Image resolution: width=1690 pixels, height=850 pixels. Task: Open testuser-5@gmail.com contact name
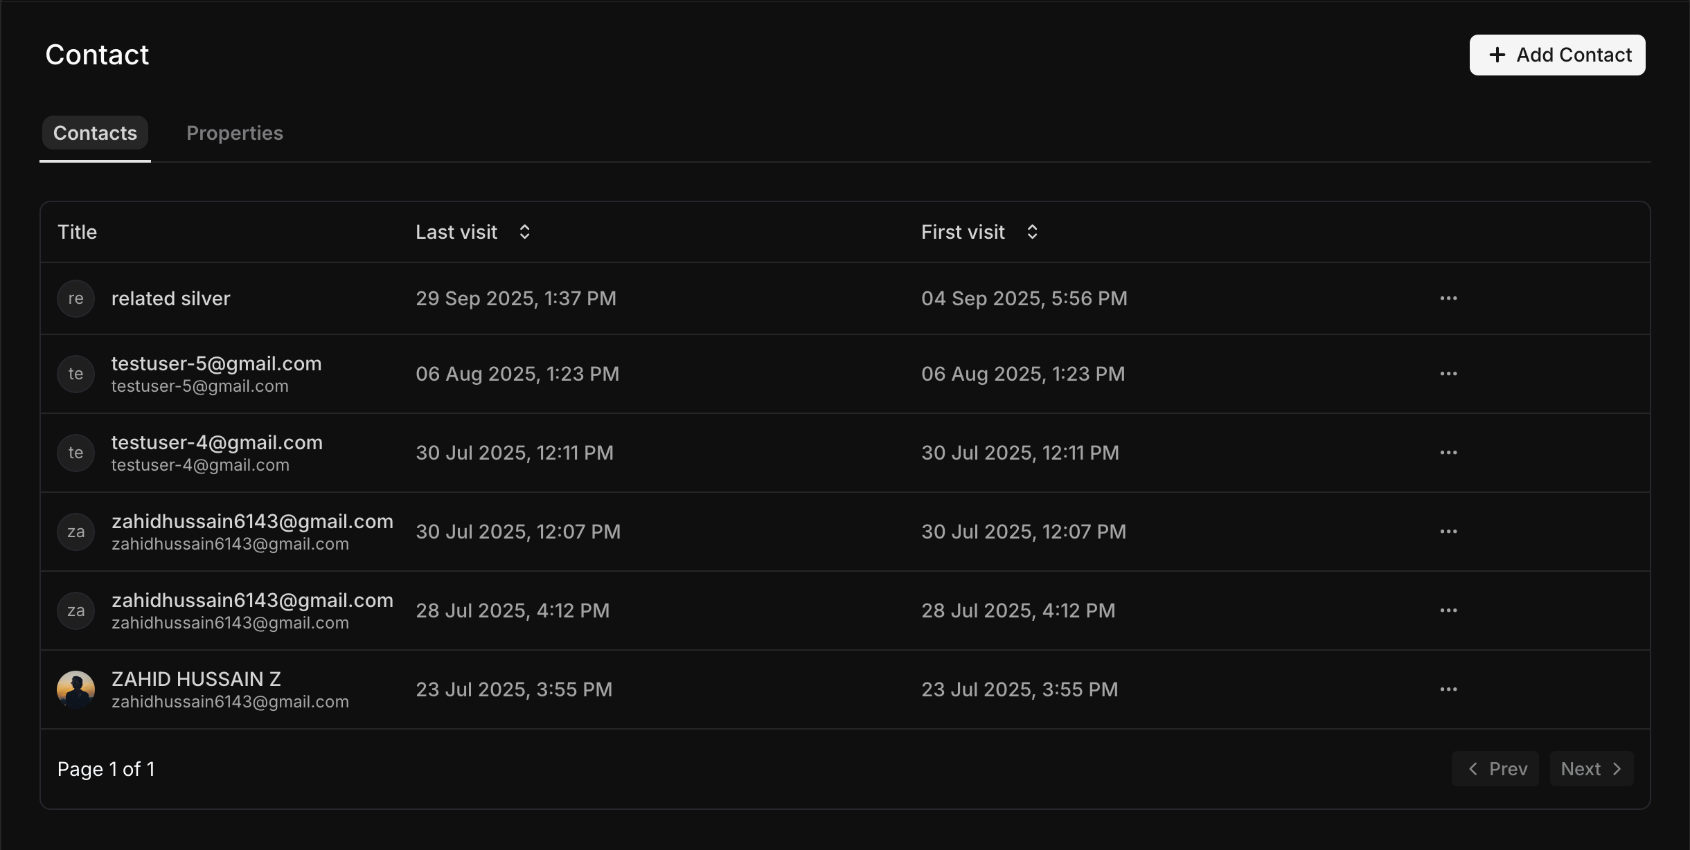pos(216,364)
